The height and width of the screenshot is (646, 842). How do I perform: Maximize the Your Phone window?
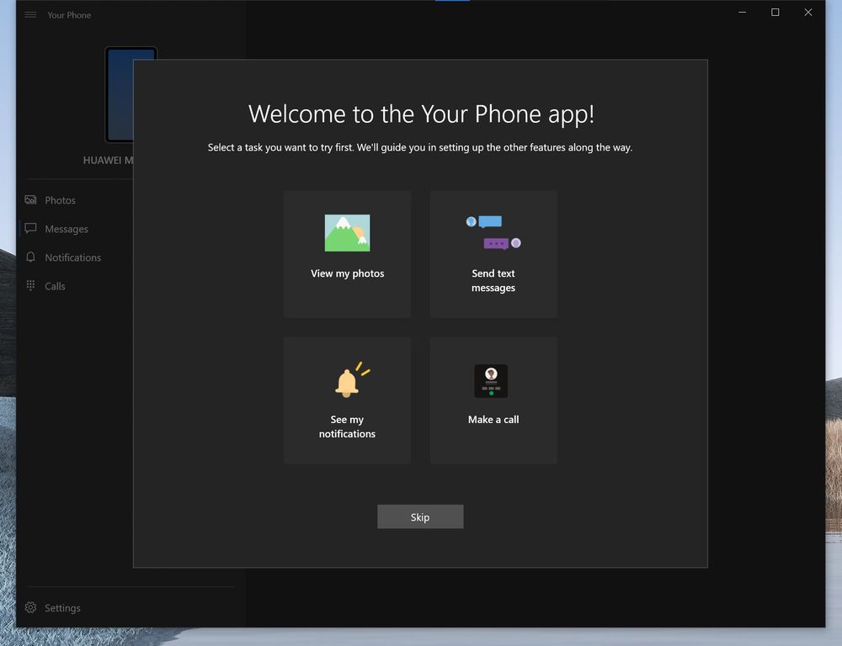[x=775, y=13]
